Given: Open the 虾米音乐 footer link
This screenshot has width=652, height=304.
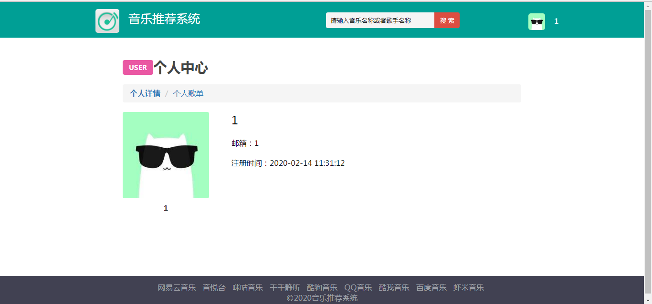Looking at the screenshot, I should click(469, 288).
